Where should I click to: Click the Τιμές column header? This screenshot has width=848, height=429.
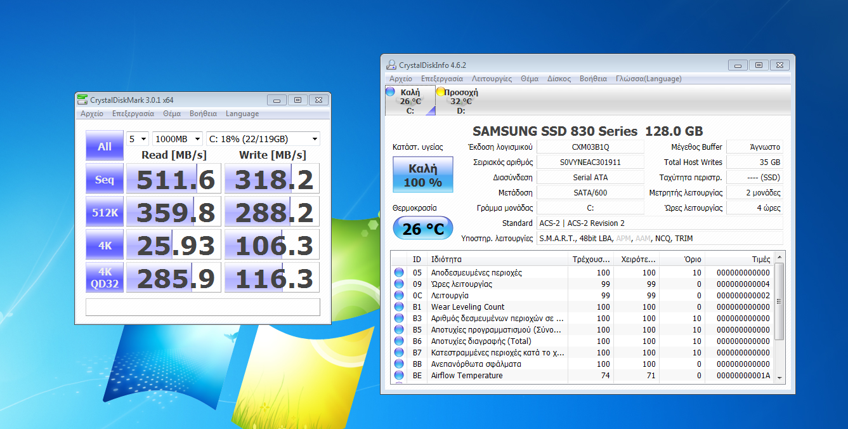[740, 259]
